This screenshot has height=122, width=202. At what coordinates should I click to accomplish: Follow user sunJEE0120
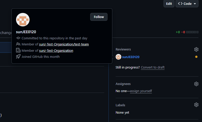[99, 17]
